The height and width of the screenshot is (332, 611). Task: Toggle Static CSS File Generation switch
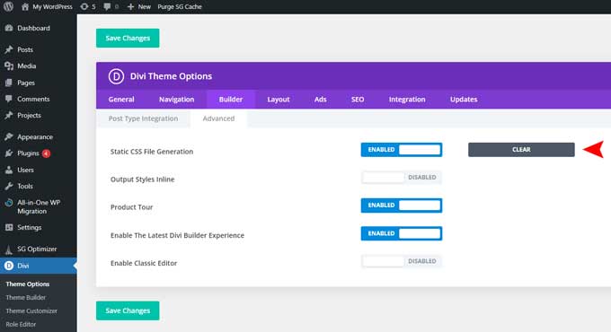(x=402, y=150)
